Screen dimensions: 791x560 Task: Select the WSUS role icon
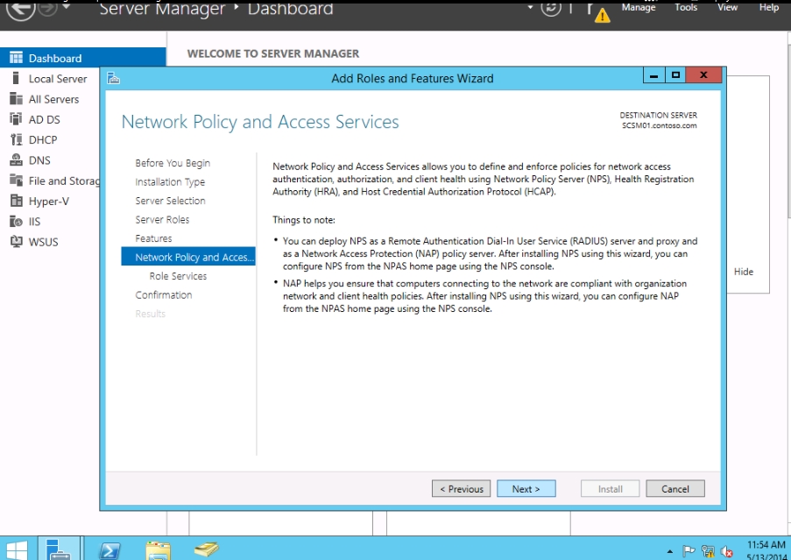click(16, 242)
